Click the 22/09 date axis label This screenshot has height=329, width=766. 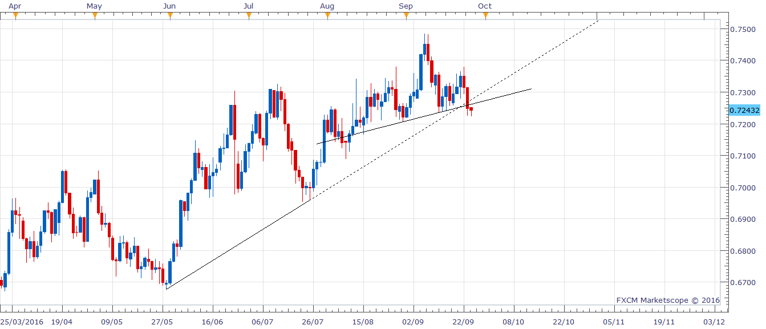463,322
